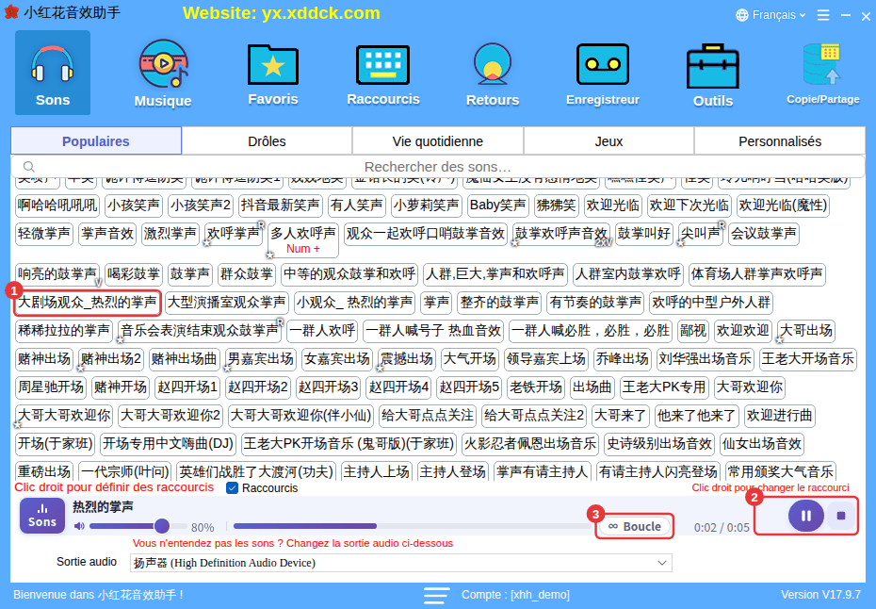Open the Musique section icon
The width and height of the screenshot is (876, 609).
click(x=163, y=73)
